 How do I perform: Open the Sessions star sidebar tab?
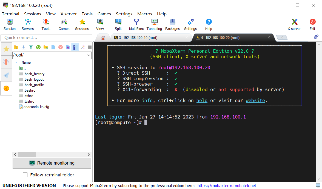[x=6, y=49]
